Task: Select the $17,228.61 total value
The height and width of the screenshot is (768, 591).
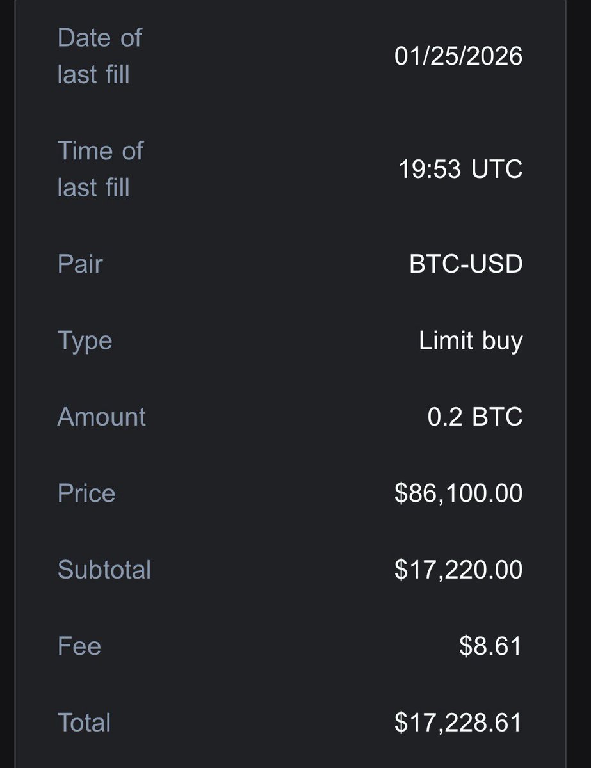Action: tap(458, 723)
